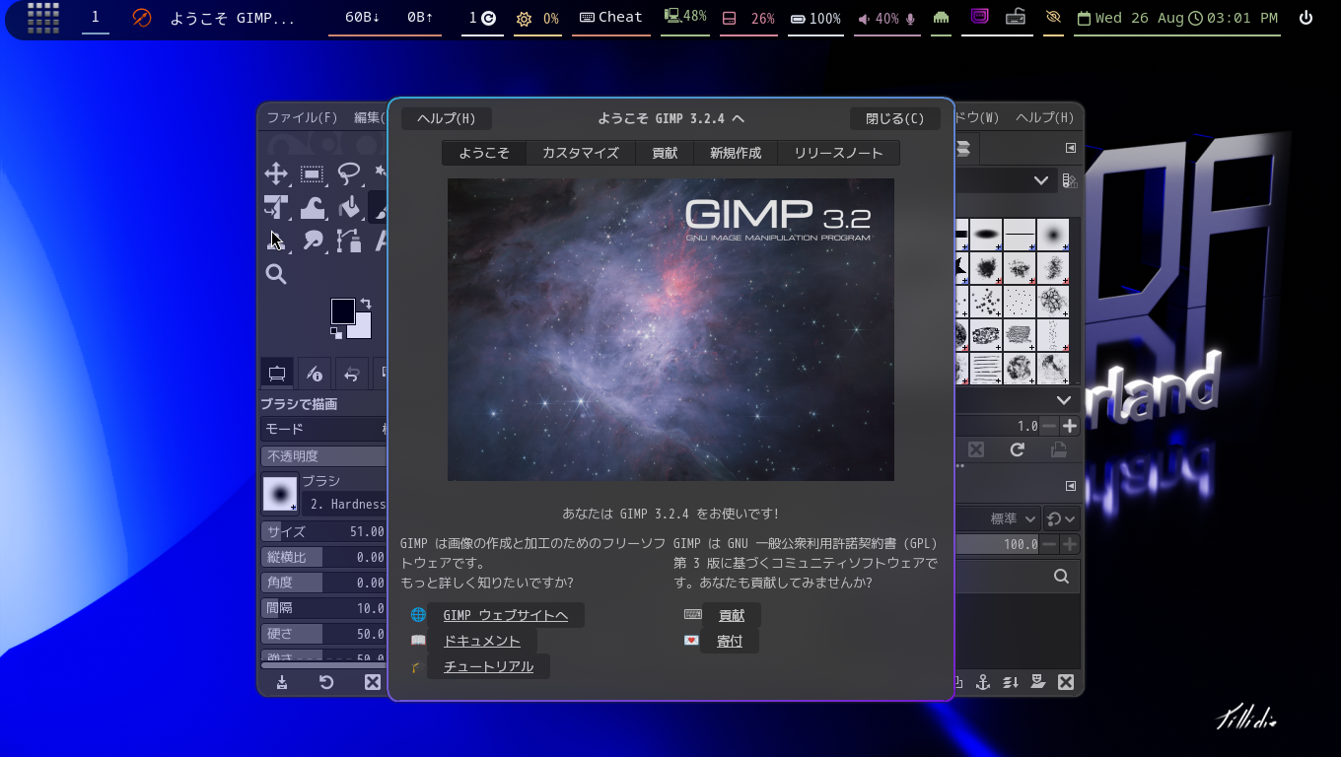Swap foreground and background colors arrow

click(x=366, y=304)
